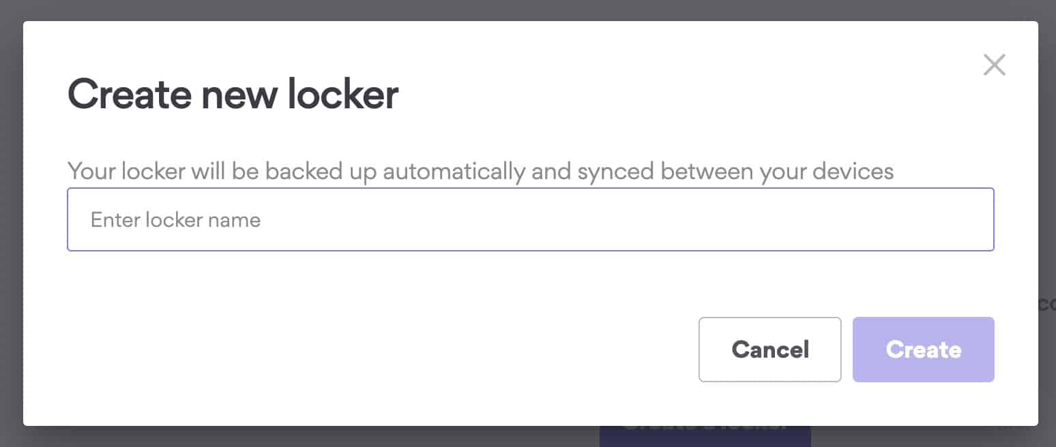Click the dimmed area right of the dialog
The image size is (1056, 447).
tap(1047, 170)
